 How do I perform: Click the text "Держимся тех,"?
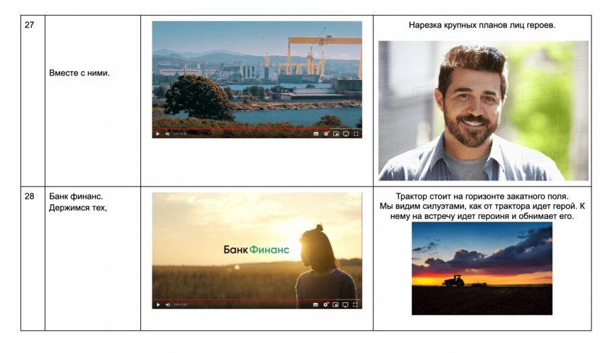coord(78,208)
